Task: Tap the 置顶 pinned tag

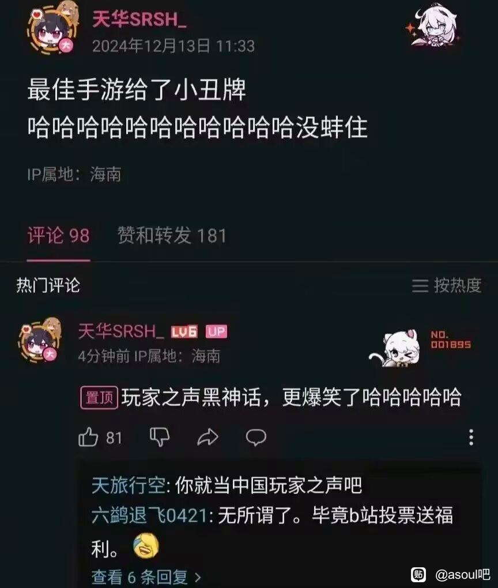Action: (x=99, y=398)
